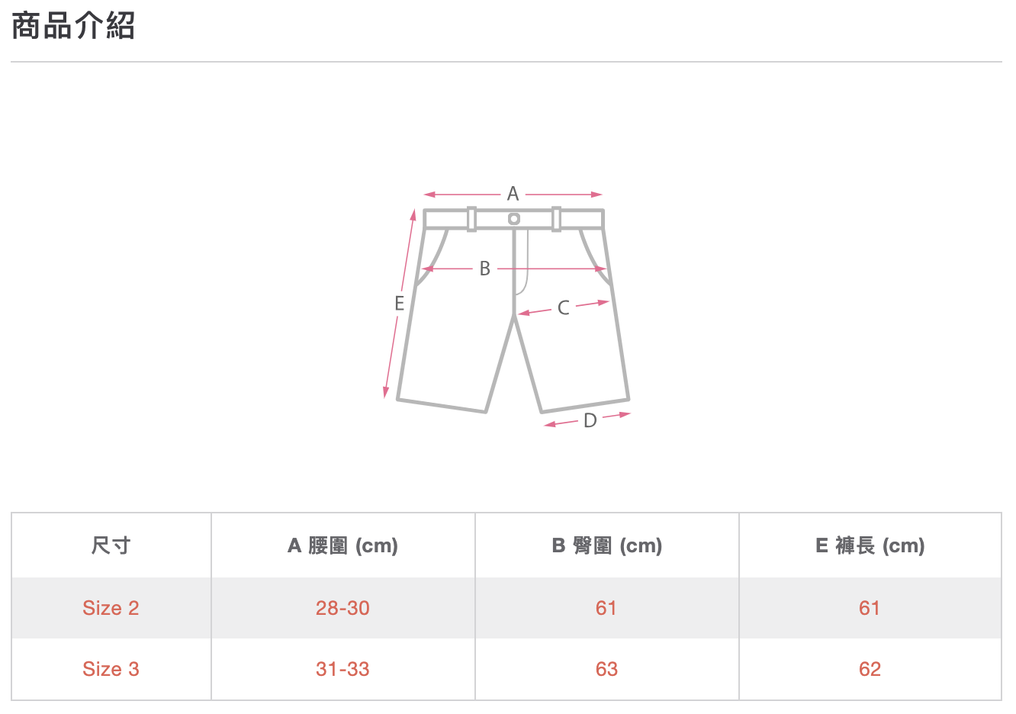This screenshot has width=1016, height=714.
Task: Select the Size 2 row label
Action: (111, 608)
